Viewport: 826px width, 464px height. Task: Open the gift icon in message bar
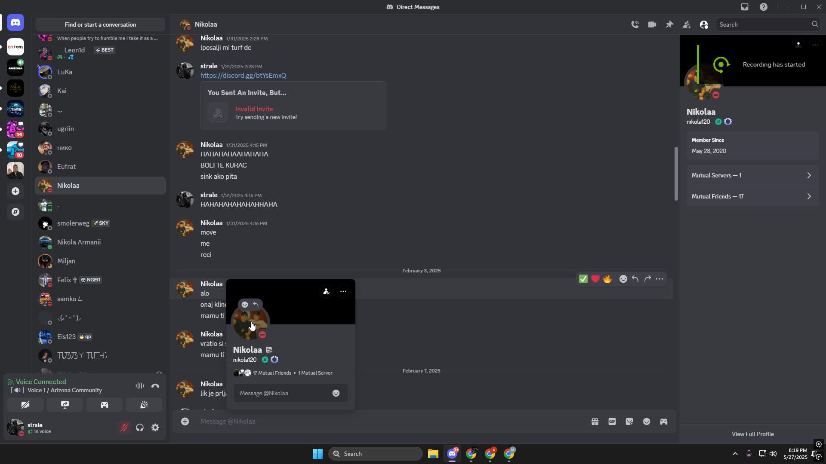tap(595, 421)
